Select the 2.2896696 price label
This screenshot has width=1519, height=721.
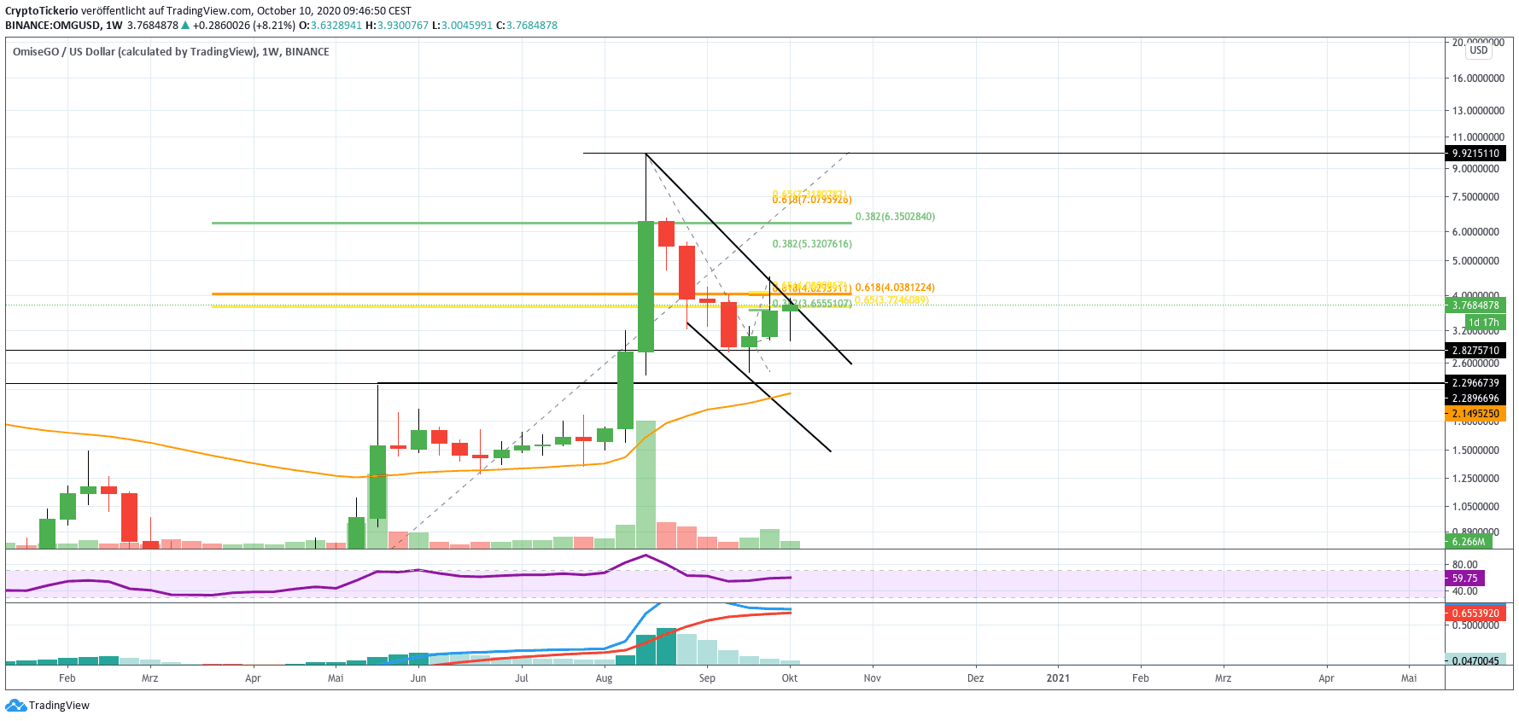(x=1475, y=398)
